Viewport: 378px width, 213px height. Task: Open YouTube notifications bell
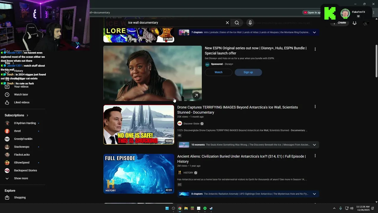tap(355, 23)
